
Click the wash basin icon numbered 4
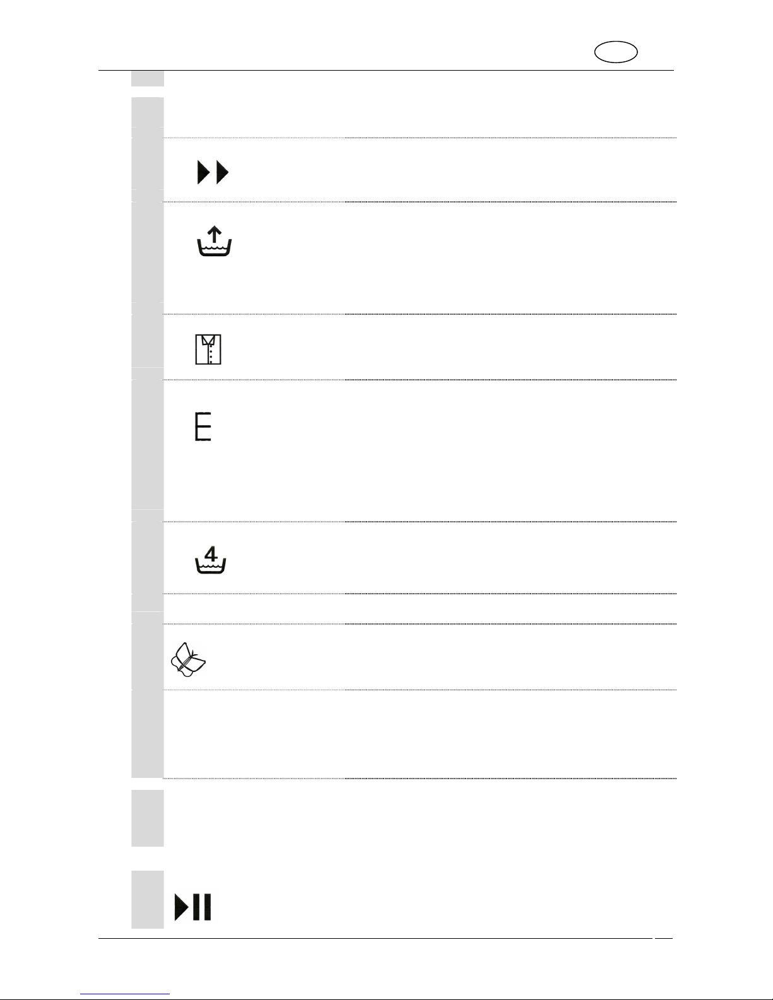(211, 560)
